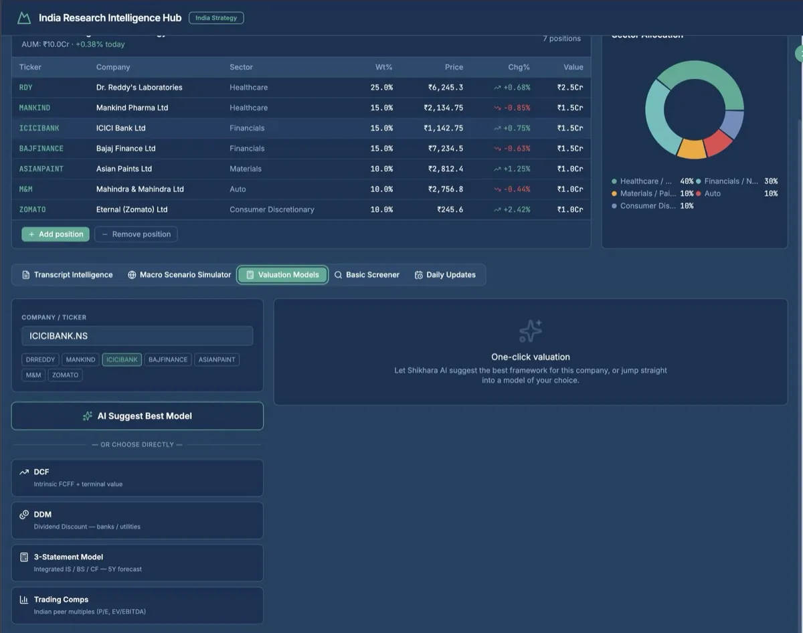Open the Basic Screener tab

(367, 275)
